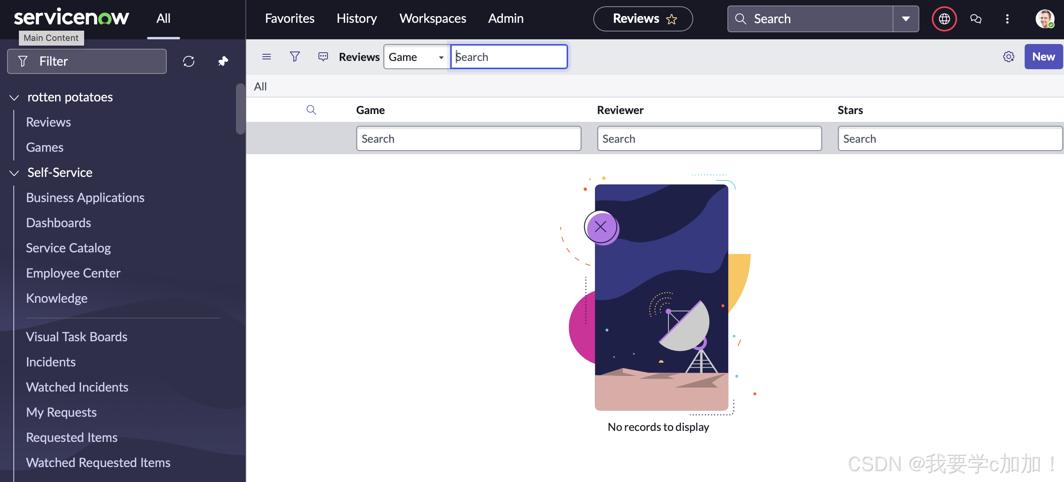The image size is (1064, 482).
Task: Click the navigator vertical scrollbar
Action: click(x=240, y=109)
